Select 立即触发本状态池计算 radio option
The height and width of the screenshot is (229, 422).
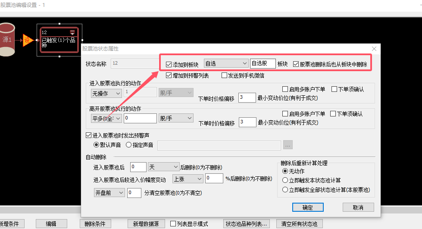point(285,180)
